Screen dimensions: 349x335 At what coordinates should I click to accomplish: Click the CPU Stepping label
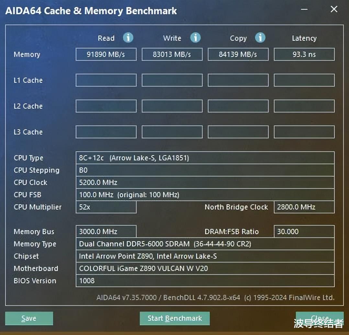37,170
